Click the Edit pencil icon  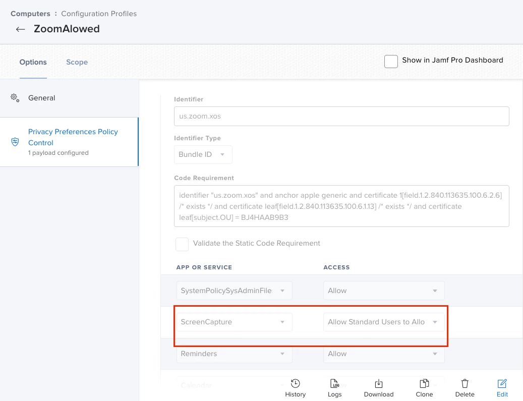[502, 383]
